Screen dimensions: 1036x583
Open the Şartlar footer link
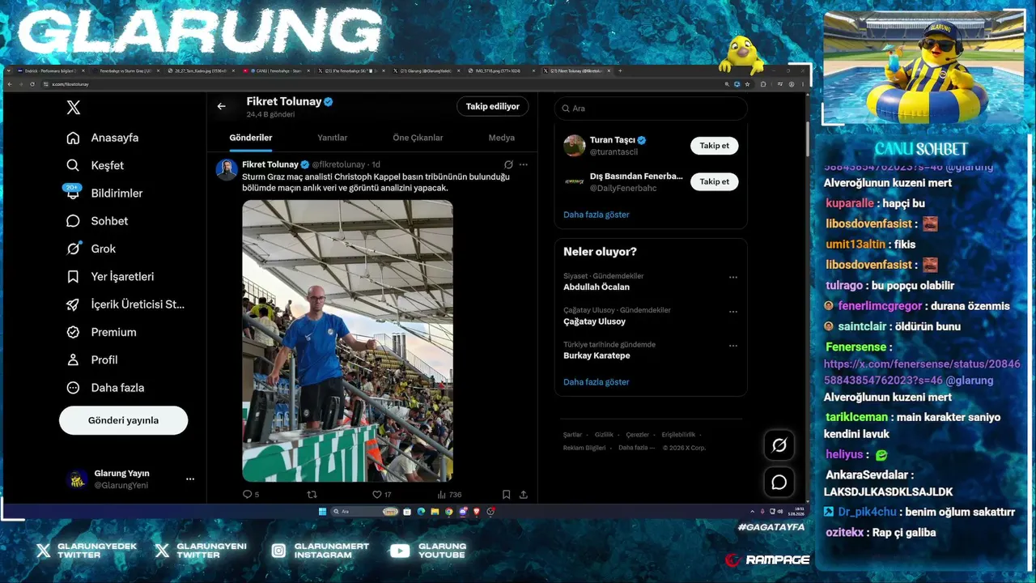(x=572, y=435)
